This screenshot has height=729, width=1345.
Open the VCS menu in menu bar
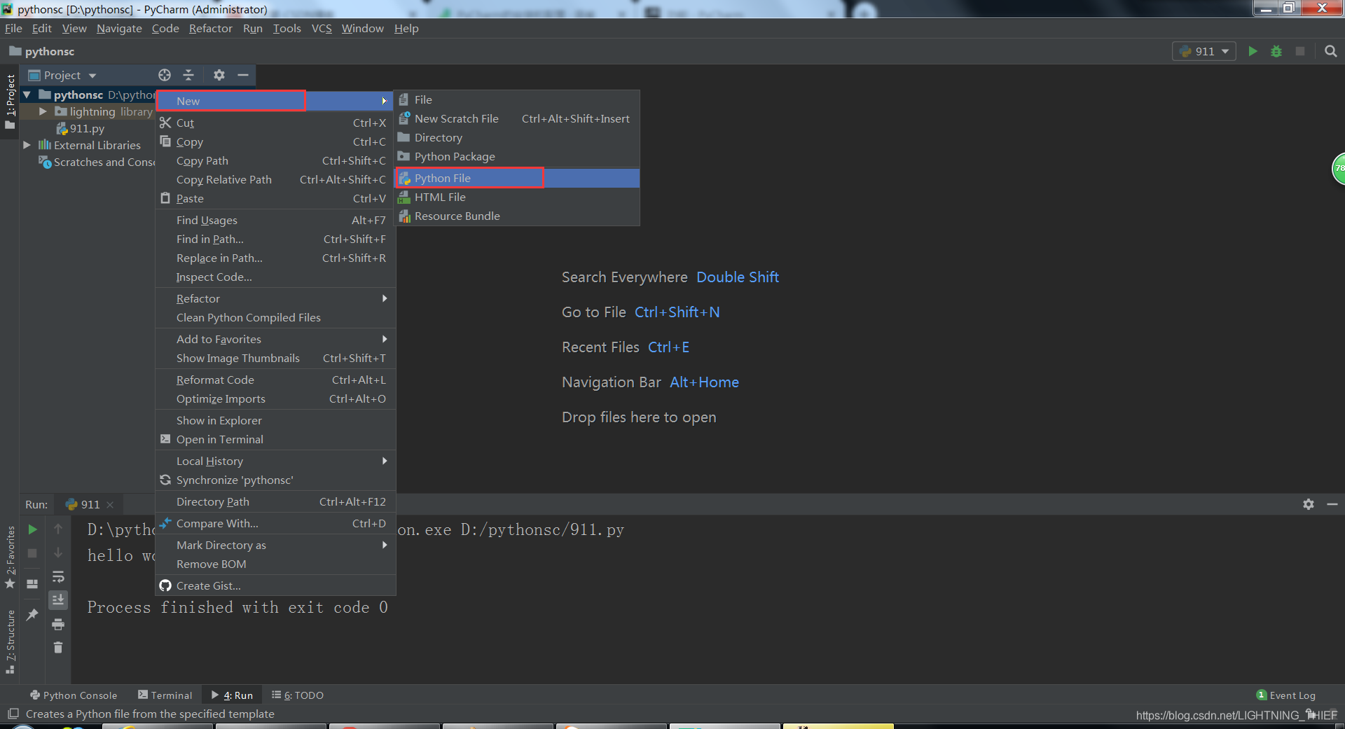point(322,28)
